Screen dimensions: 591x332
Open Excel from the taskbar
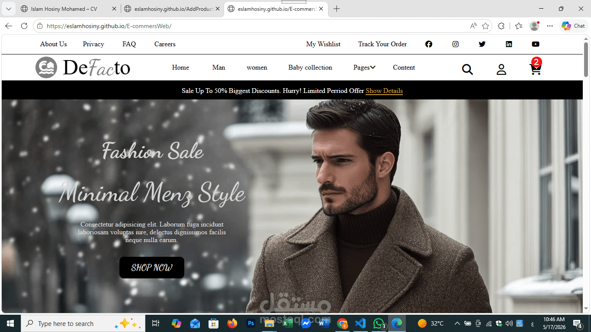287,323
